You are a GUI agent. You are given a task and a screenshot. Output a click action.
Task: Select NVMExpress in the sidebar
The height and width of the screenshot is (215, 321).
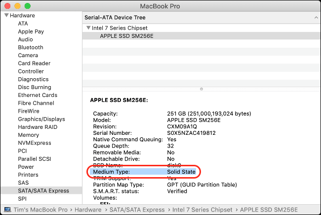click(35, 143)
